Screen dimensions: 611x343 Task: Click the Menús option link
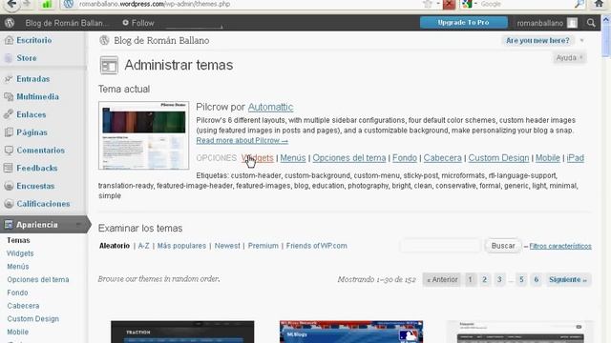pyautogui.click(x=293, y=158)
